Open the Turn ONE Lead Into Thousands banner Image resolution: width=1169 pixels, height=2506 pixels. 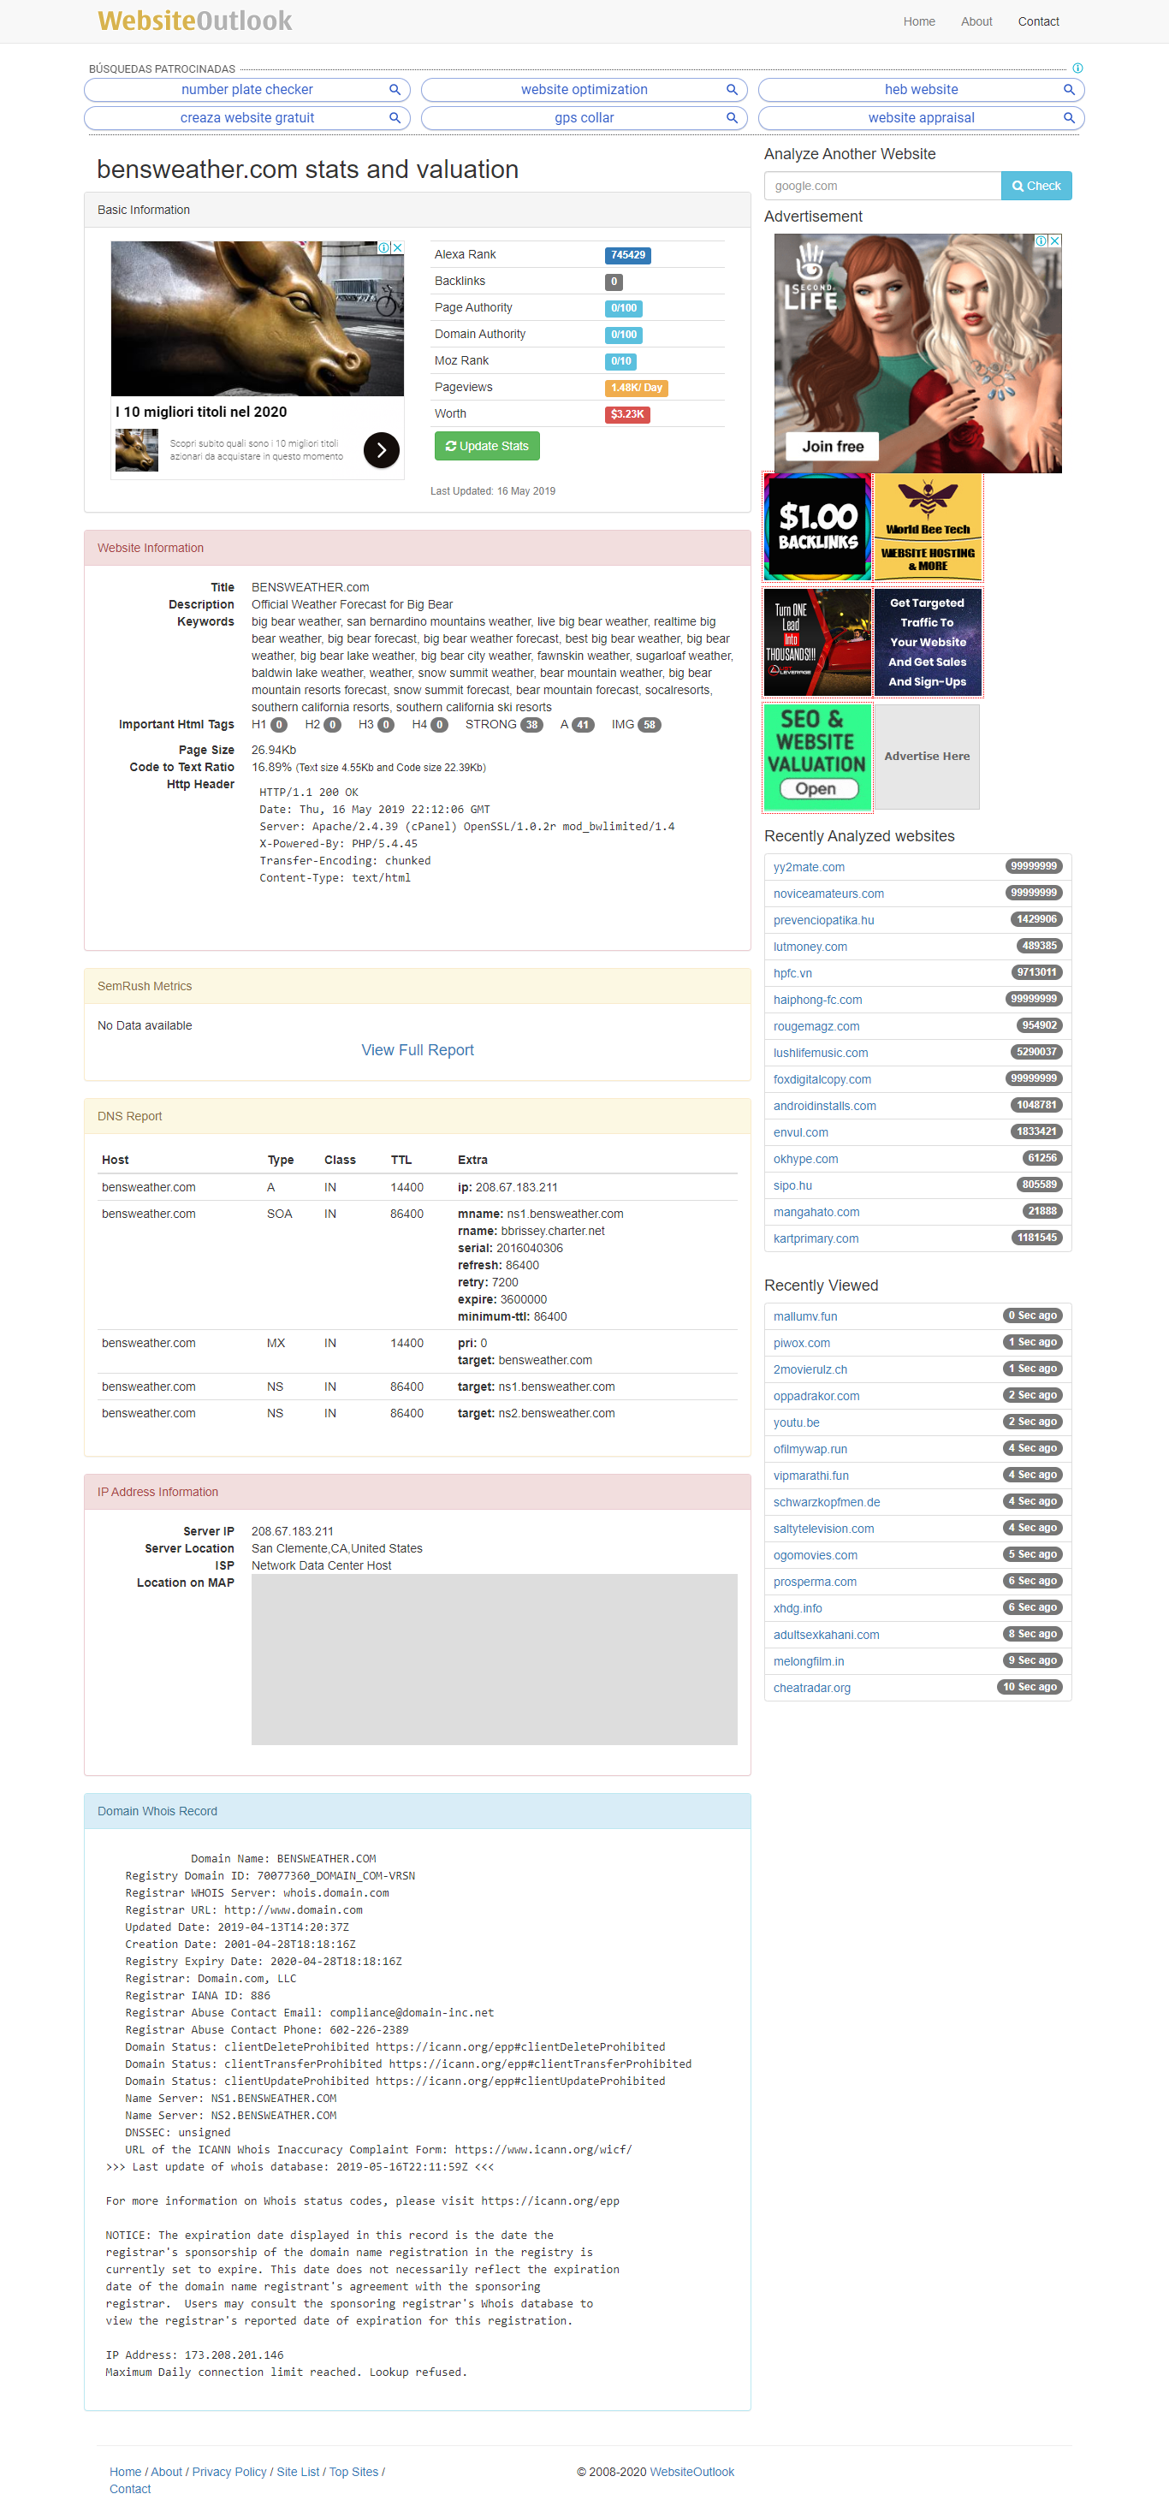tap(818, 641)
